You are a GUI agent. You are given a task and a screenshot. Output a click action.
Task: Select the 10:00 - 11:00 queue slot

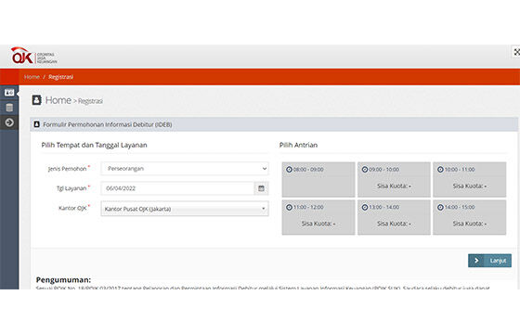[470, 179]
